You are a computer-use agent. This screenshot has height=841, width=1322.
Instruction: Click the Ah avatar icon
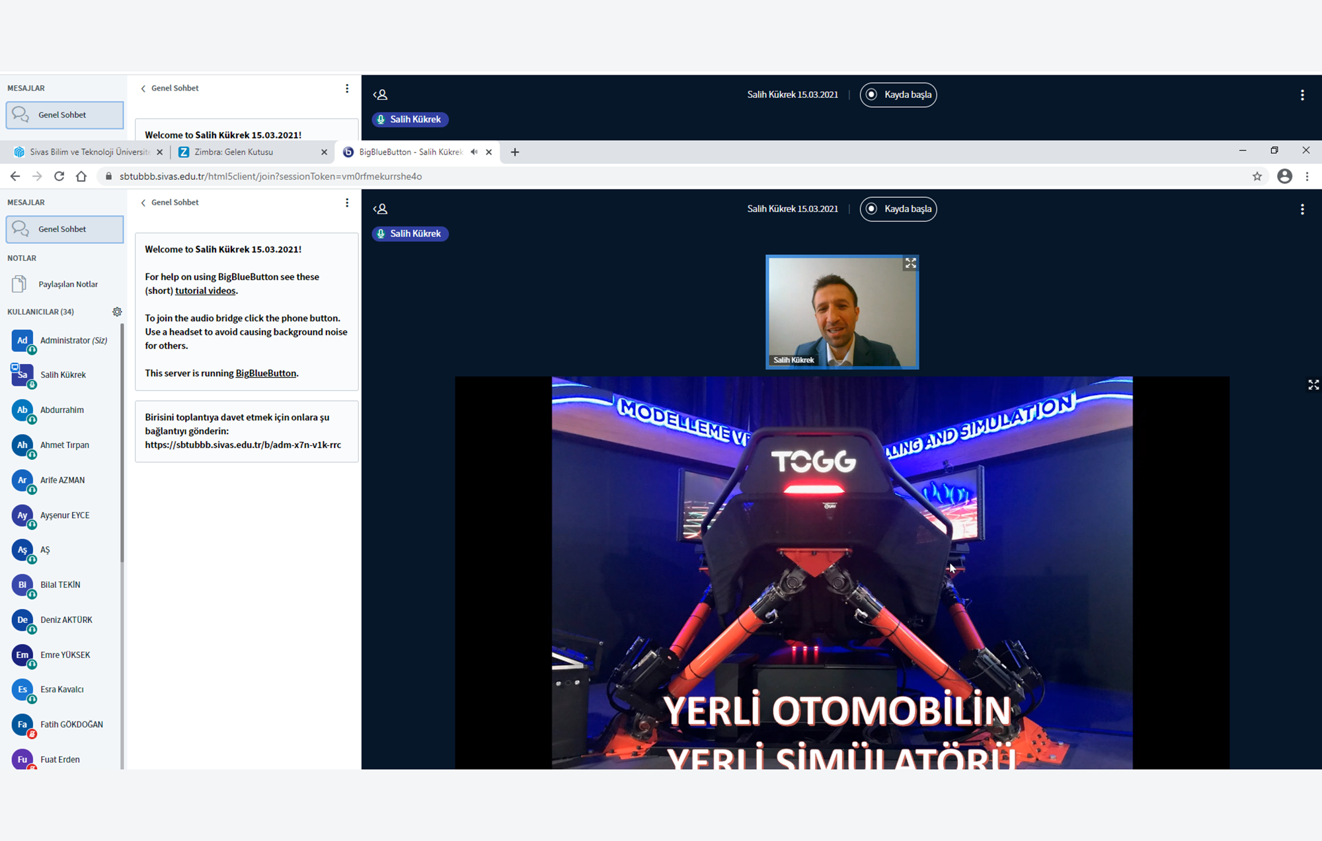(22, 445)
